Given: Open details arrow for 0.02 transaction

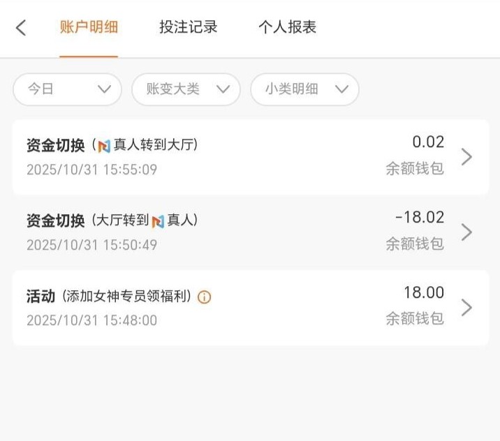Looking at the screenshot, I should (x=467, y=157).
